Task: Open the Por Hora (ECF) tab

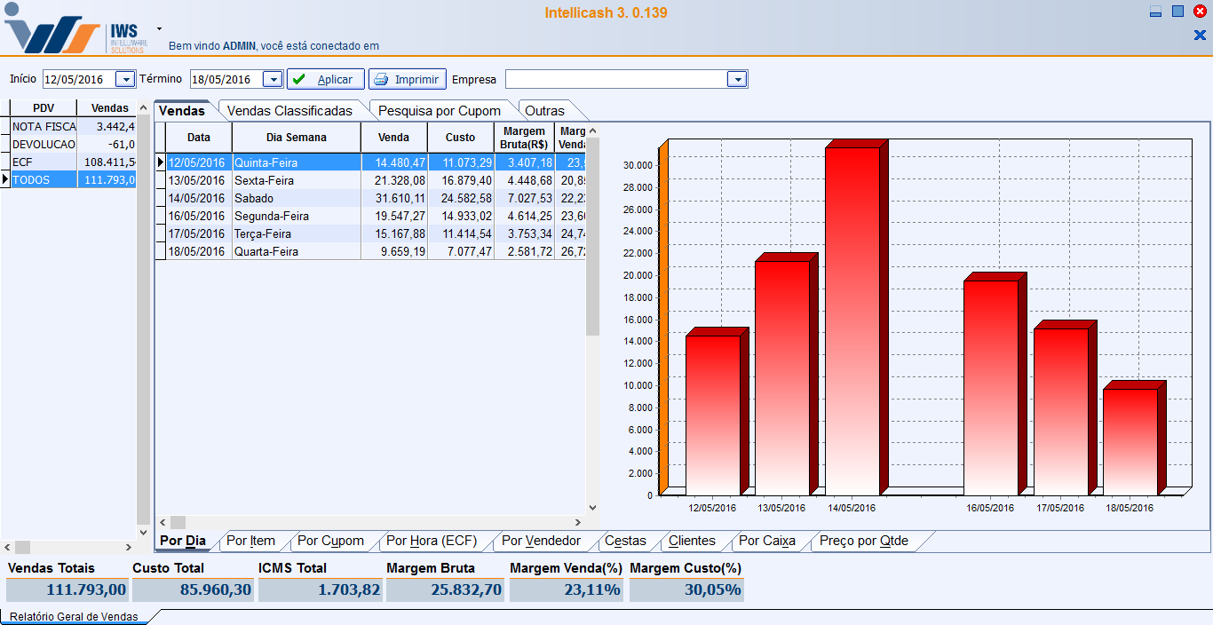Action: tap(432, 541)
